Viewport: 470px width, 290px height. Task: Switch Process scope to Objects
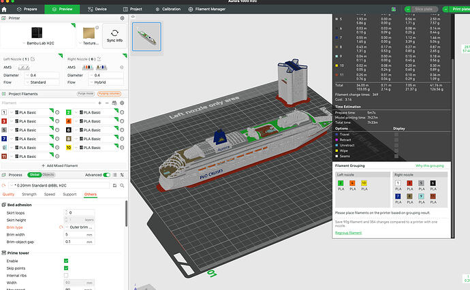tap(48, 175)
